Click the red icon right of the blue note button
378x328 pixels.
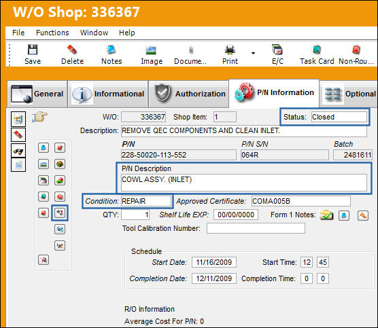[60, 147]
